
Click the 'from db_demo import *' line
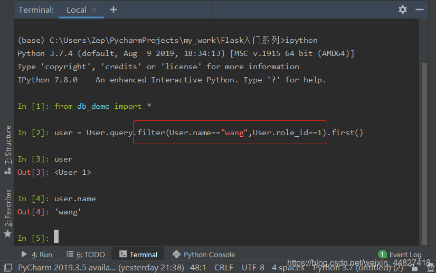tap(102, 106)
